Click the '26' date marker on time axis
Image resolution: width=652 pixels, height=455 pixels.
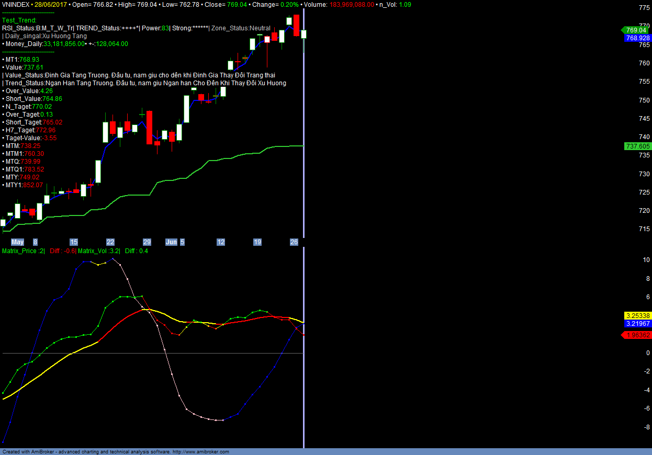click(294, 242)
